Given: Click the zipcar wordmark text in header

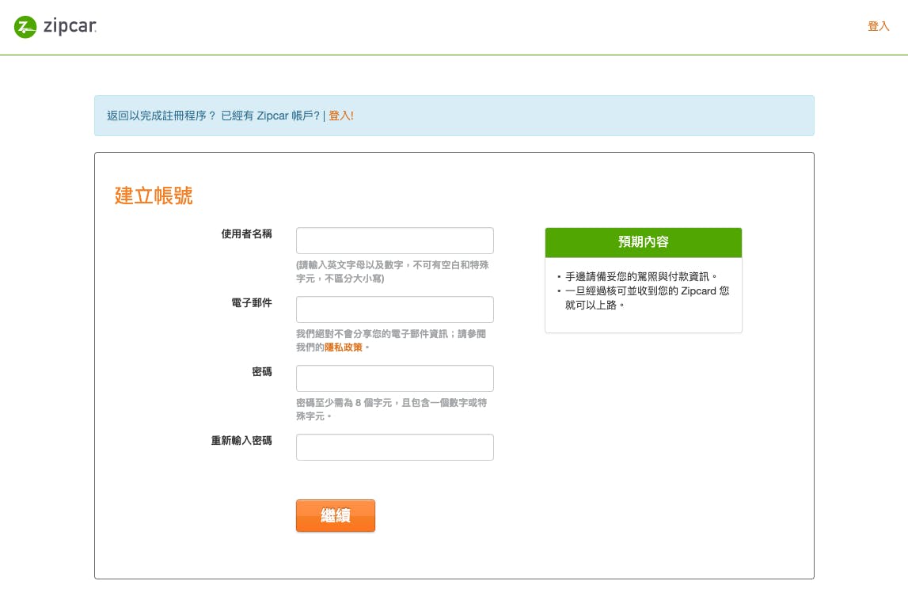Looking at the screenshot, I should coord(70,27).
